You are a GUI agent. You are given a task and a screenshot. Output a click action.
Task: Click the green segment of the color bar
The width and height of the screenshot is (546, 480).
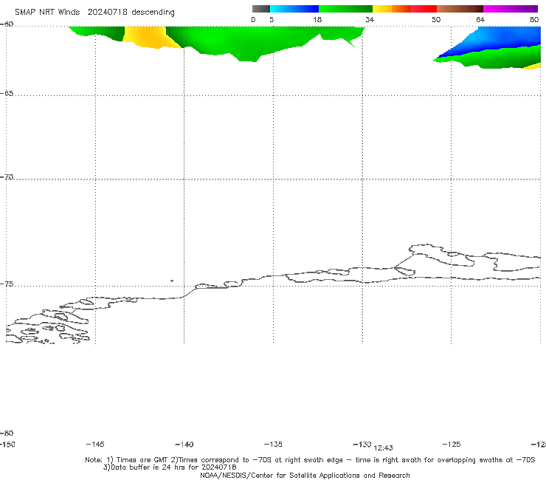[346, 9]
